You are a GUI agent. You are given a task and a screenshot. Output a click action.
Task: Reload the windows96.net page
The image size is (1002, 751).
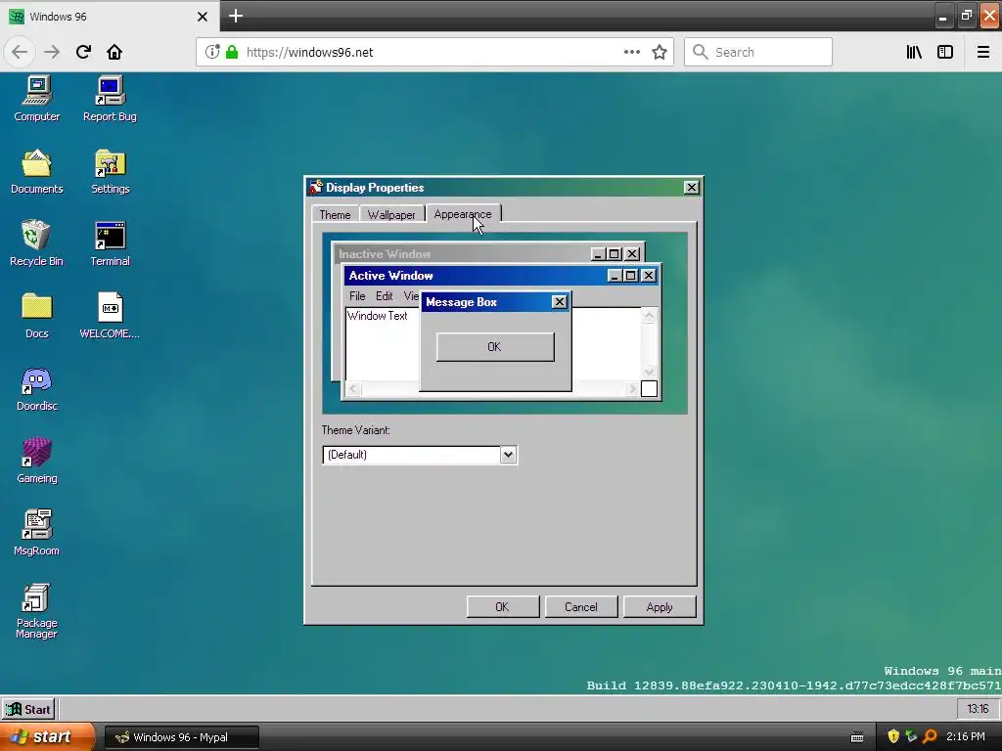tap(83, 52)
